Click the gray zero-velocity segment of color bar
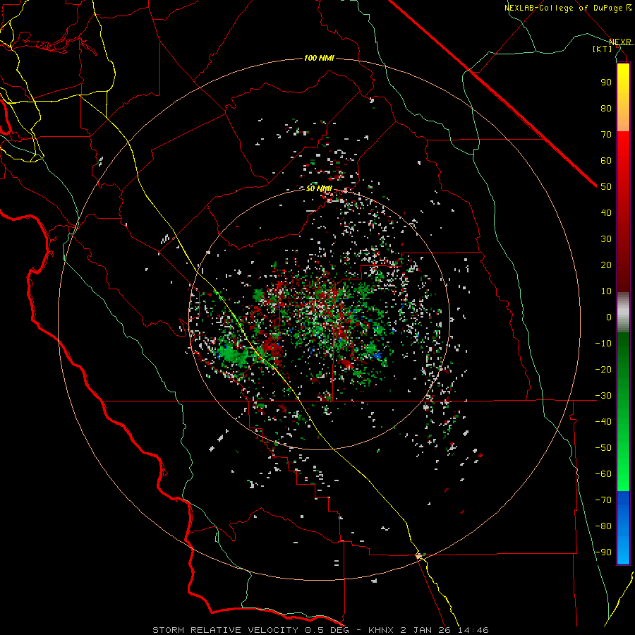Viewport: 635px width, 635px height. [x=623, y=313]
